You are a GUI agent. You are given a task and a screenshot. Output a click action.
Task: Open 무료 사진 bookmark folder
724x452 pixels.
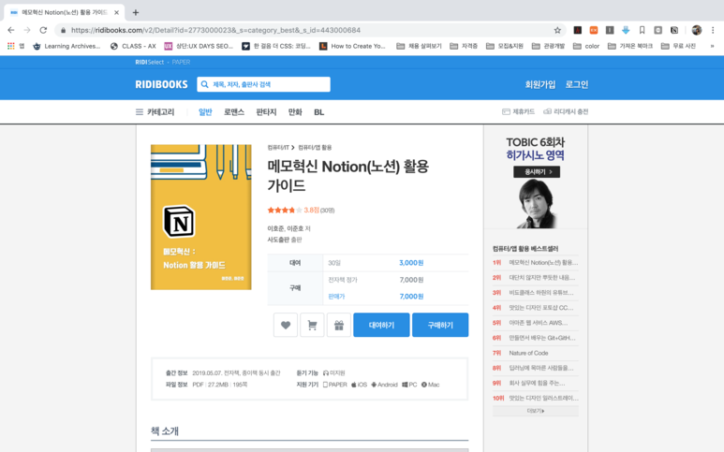679,46
